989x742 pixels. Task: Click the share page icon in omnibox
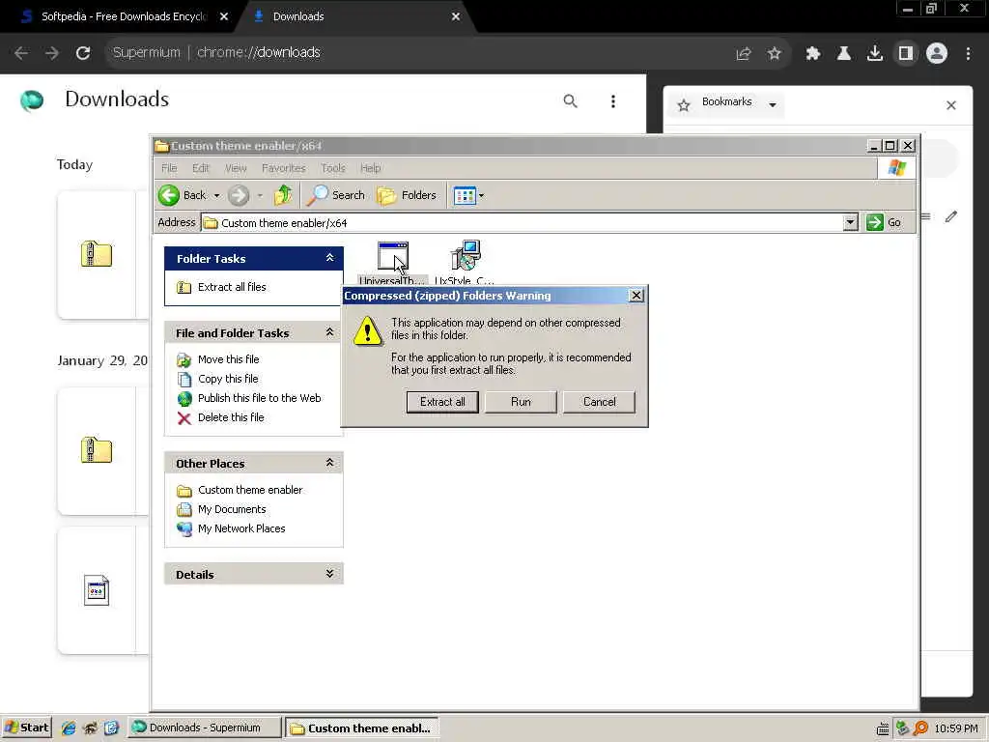pyautogui.click(x=744, y=54)
